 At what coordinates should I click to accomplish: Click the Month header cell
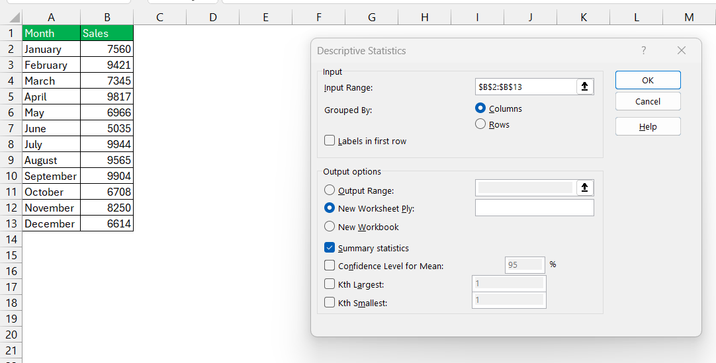[51, 33]
